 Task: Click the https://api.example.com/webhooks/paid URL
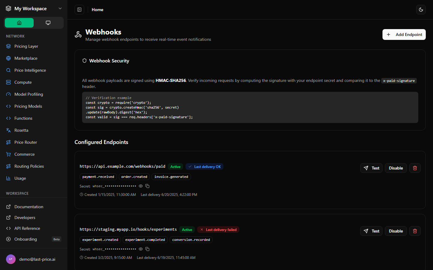coord(122,166)
